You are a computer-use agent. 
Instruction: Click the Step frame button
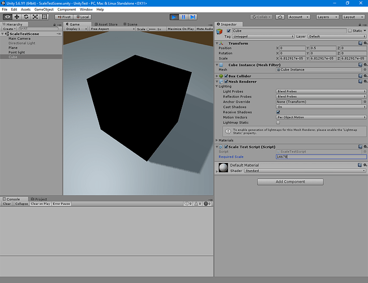[x=194, y=17]
